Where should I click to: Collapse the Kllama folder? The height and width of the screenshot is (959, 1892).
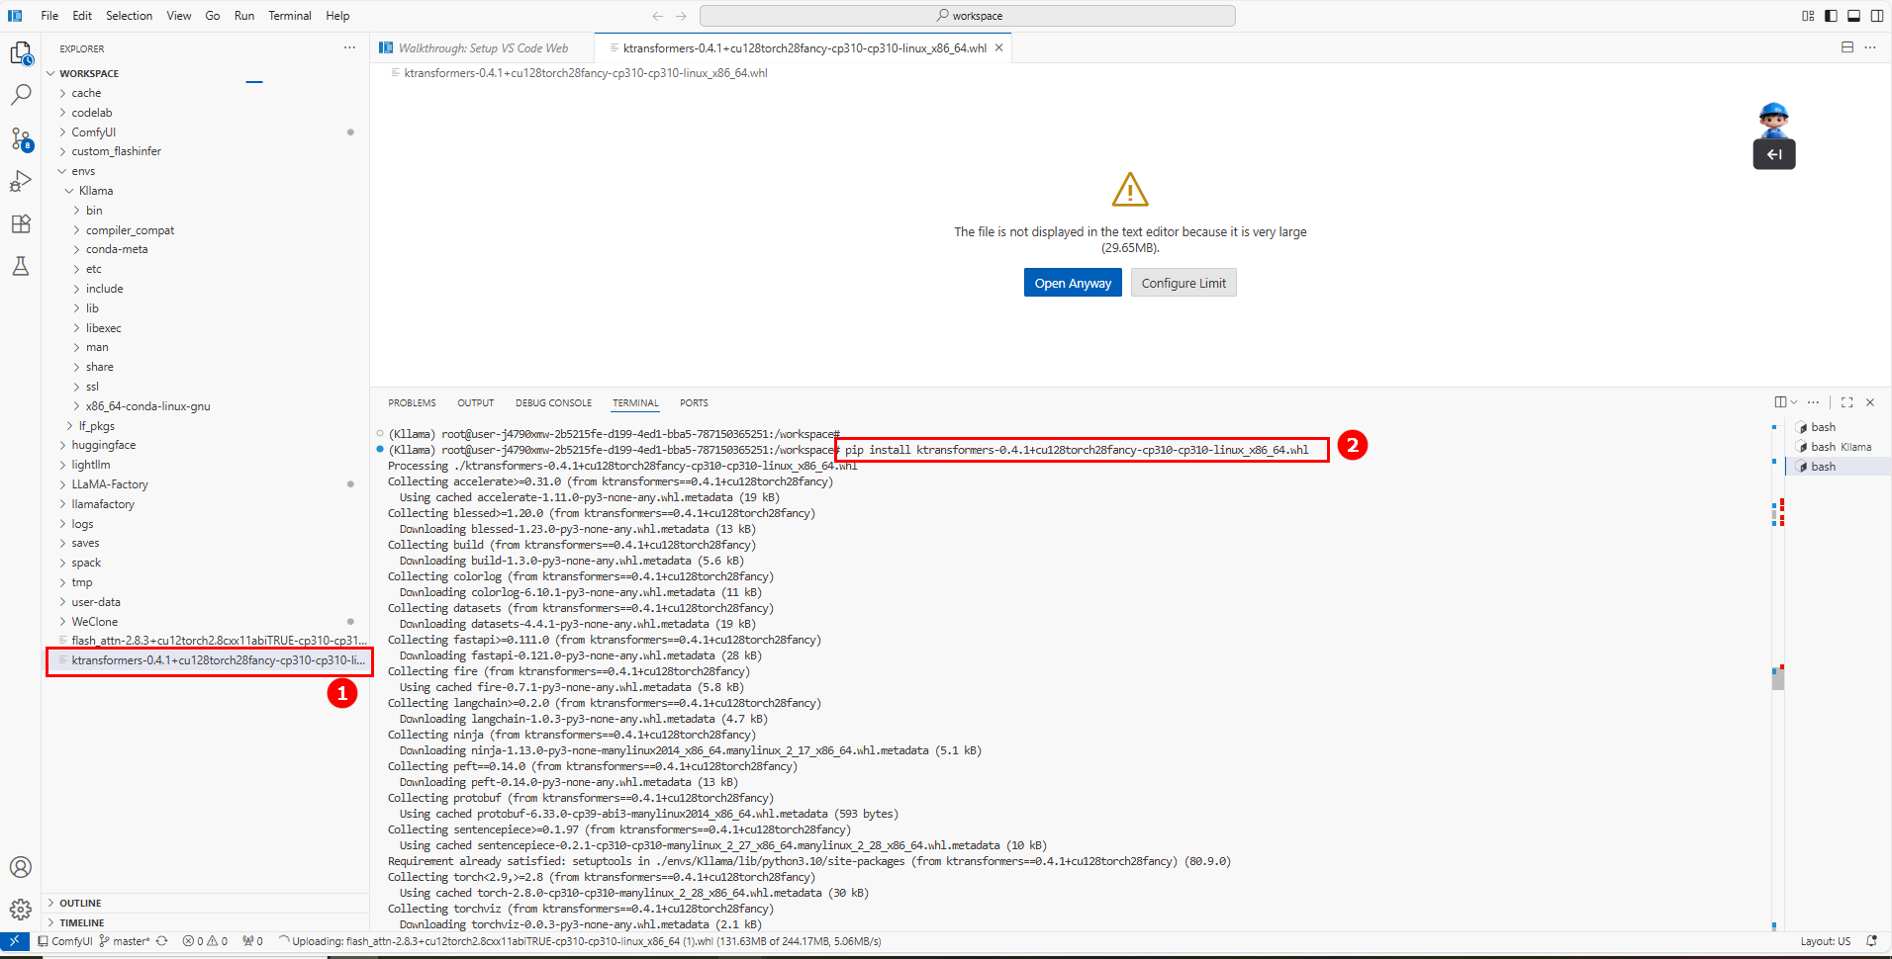pyautogui.click(x=95, y=191)
